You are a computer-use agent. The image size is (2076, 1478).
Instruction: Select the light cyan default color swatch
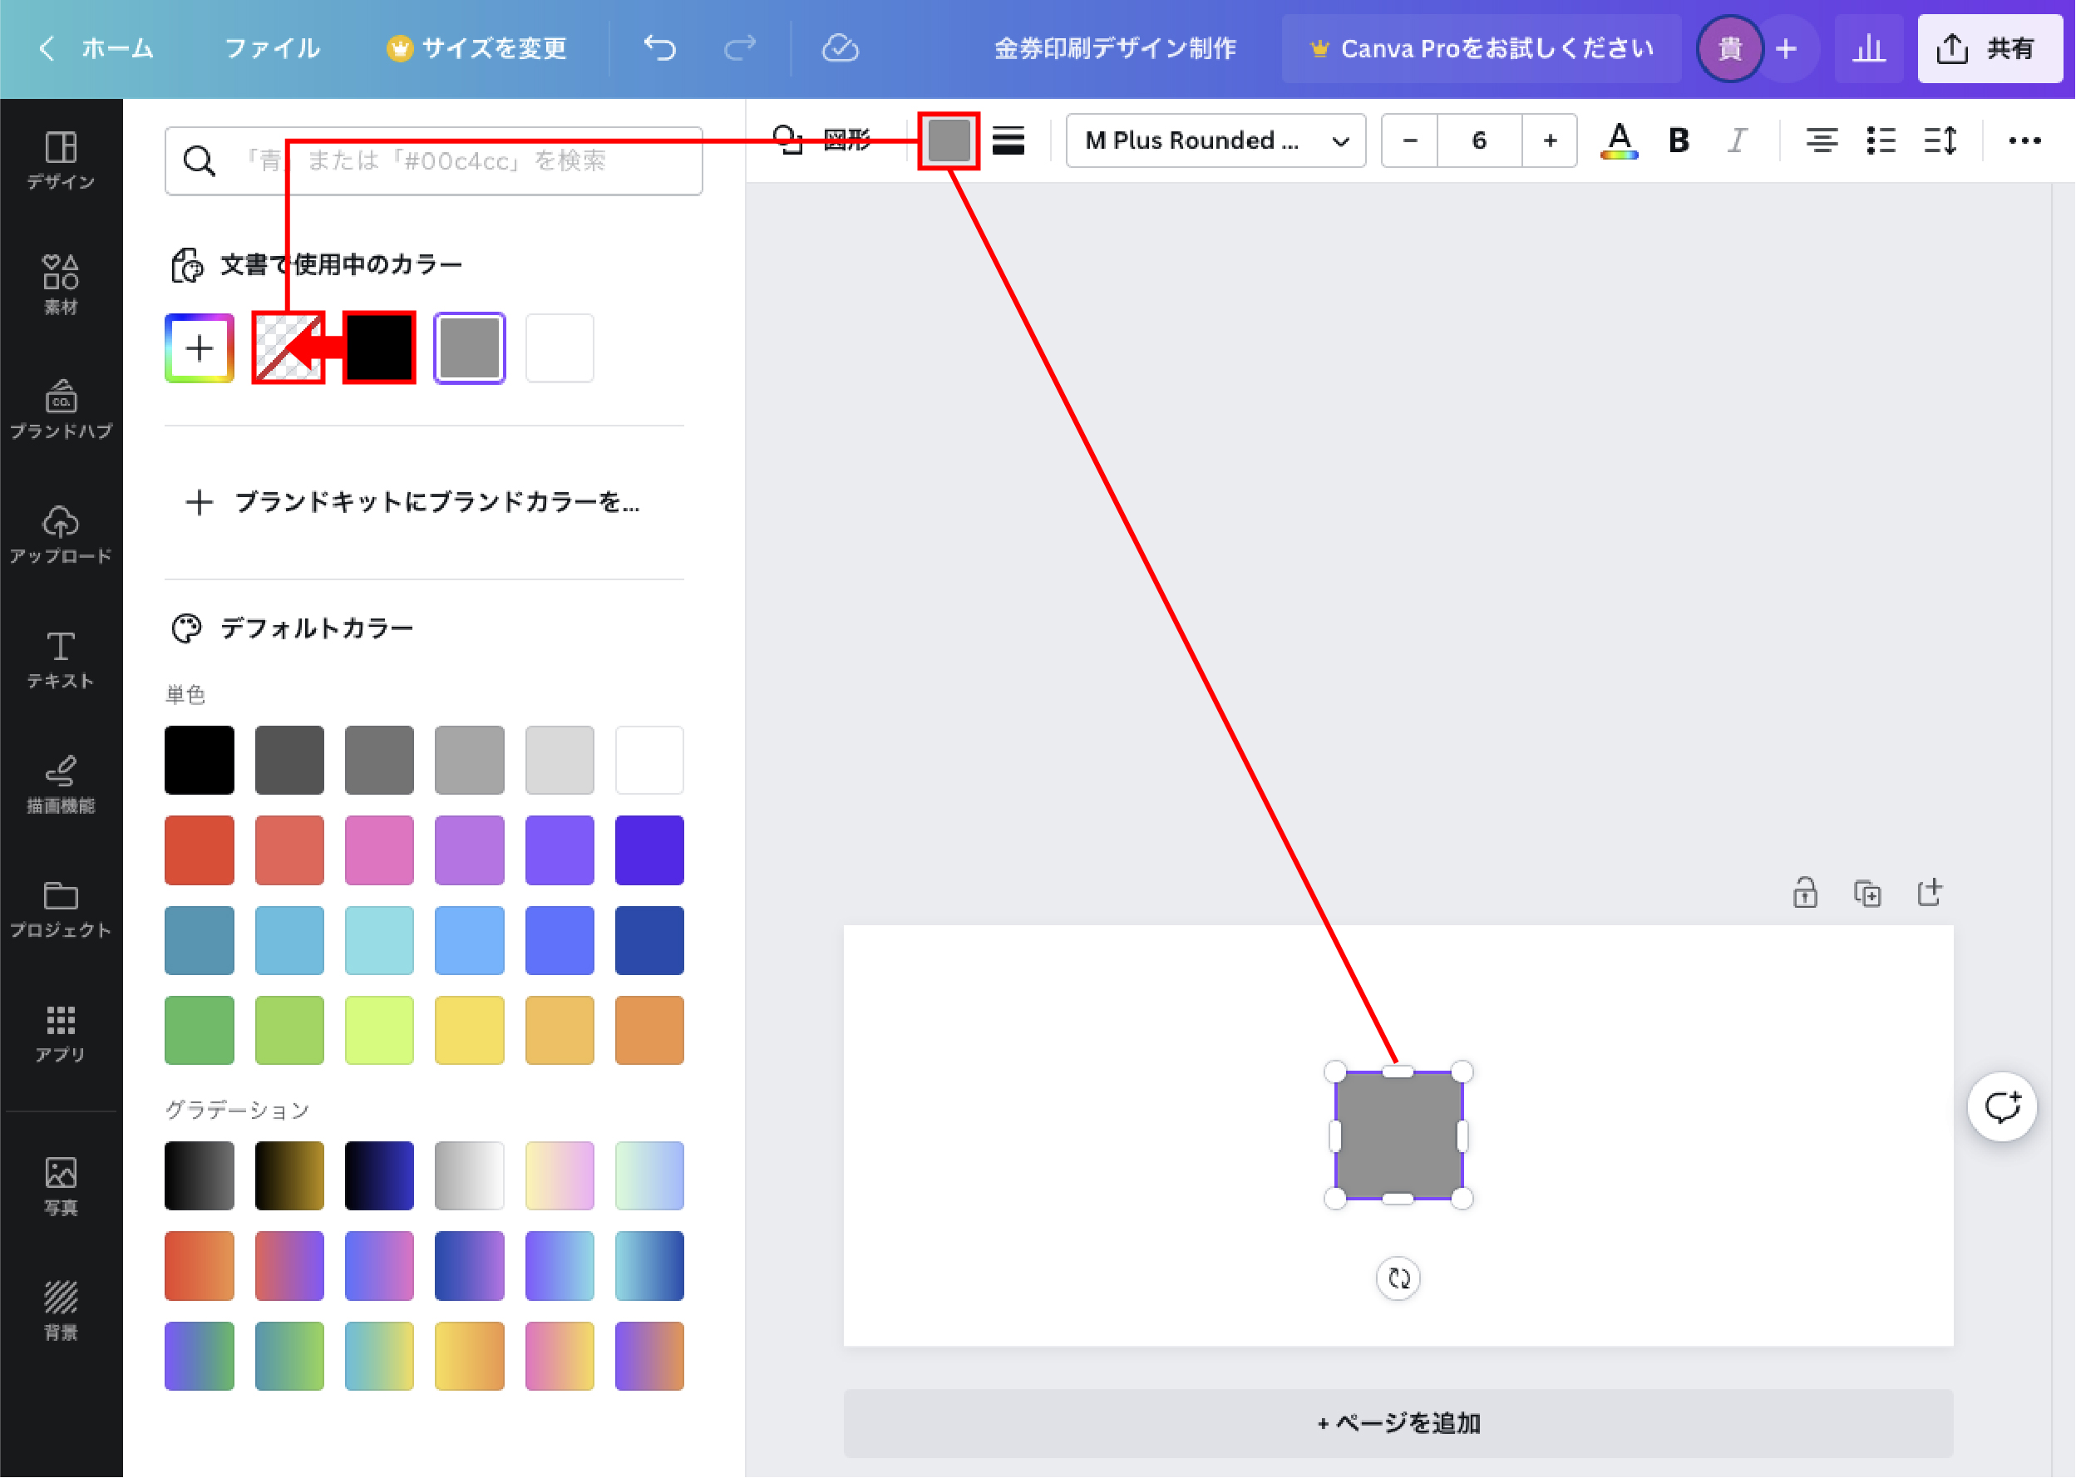point(379,940)
